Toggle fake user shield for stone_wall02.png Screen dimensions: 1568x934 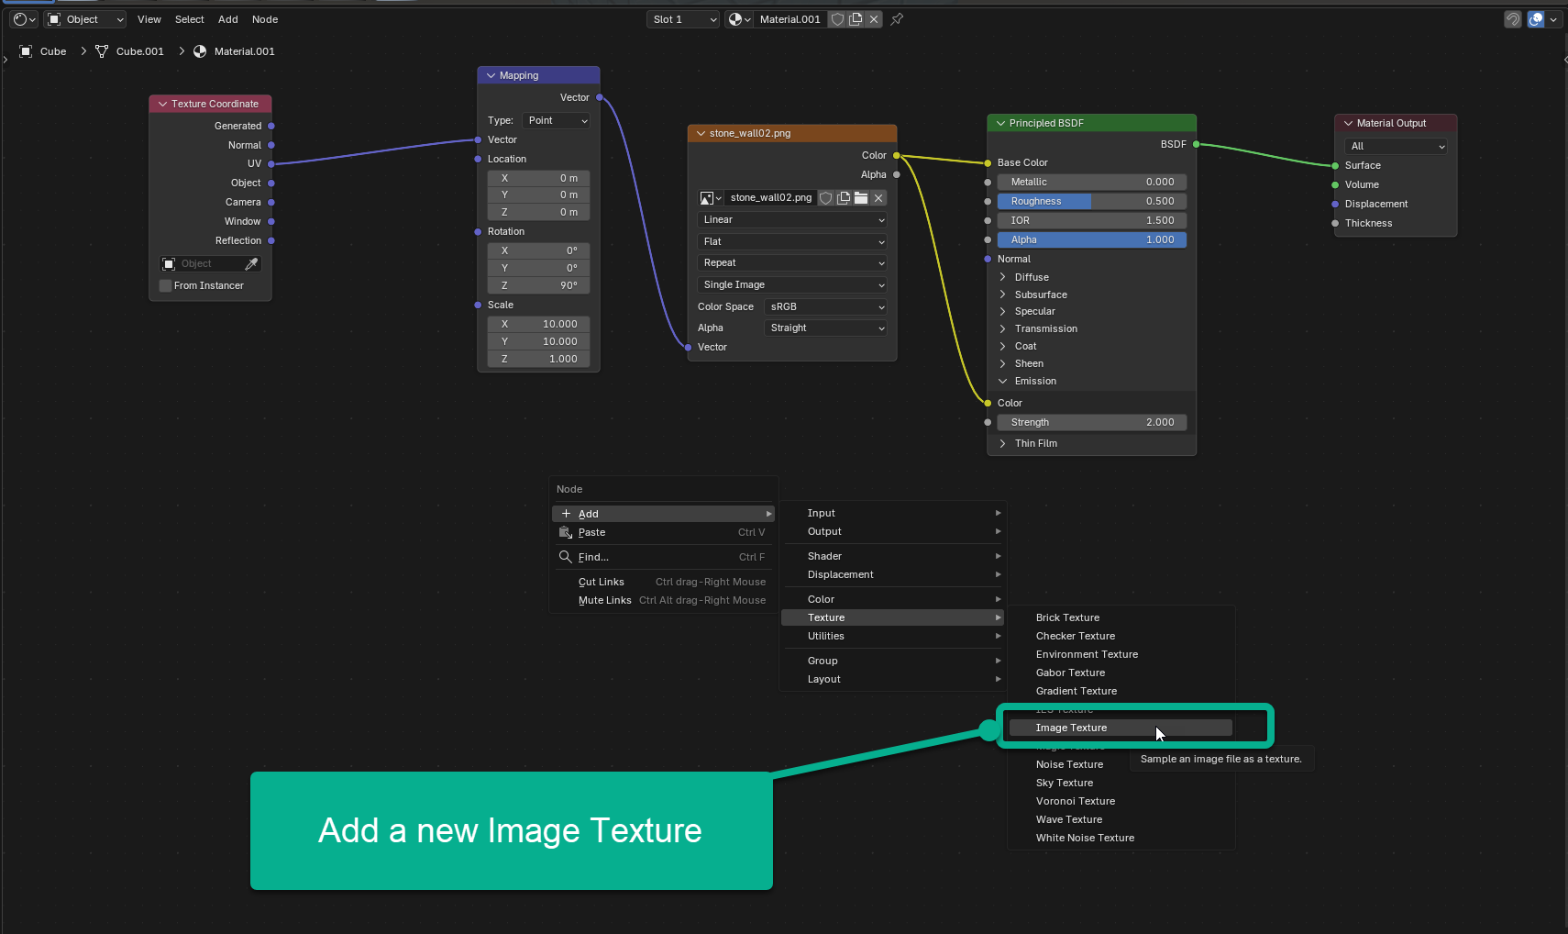(825, 197)
